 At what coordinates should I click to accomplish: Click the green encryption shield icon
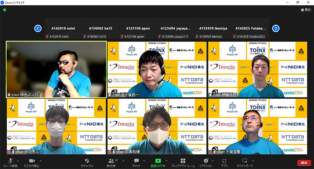[x=4, y=10]
